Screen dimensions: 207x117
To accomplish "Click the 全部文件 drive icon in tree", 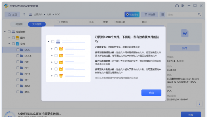I will [13, 31].
